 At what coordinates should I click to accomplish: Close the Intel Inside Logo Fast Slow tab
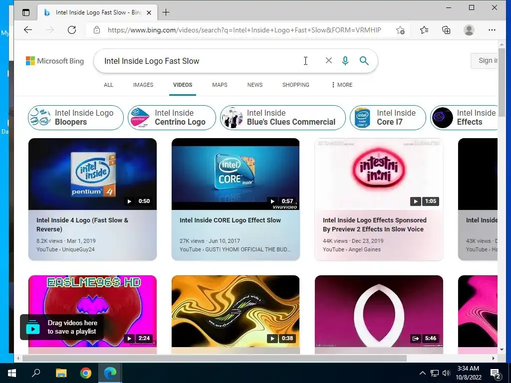coord(149,12)
